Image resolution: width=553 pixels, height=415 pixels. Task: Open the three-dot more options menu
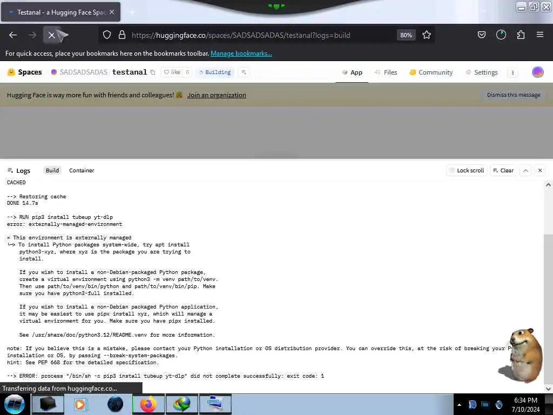512,72
